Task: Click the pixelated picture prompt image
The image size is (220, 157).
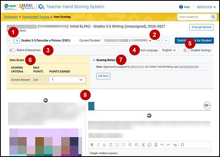Action: (x=46, y=142)
